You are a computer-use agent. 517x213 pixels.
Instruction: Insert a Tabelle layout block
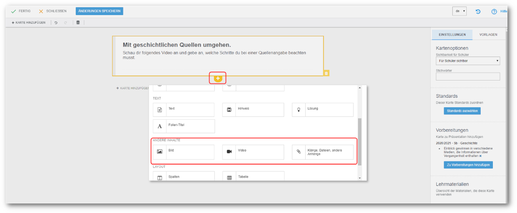253,176
